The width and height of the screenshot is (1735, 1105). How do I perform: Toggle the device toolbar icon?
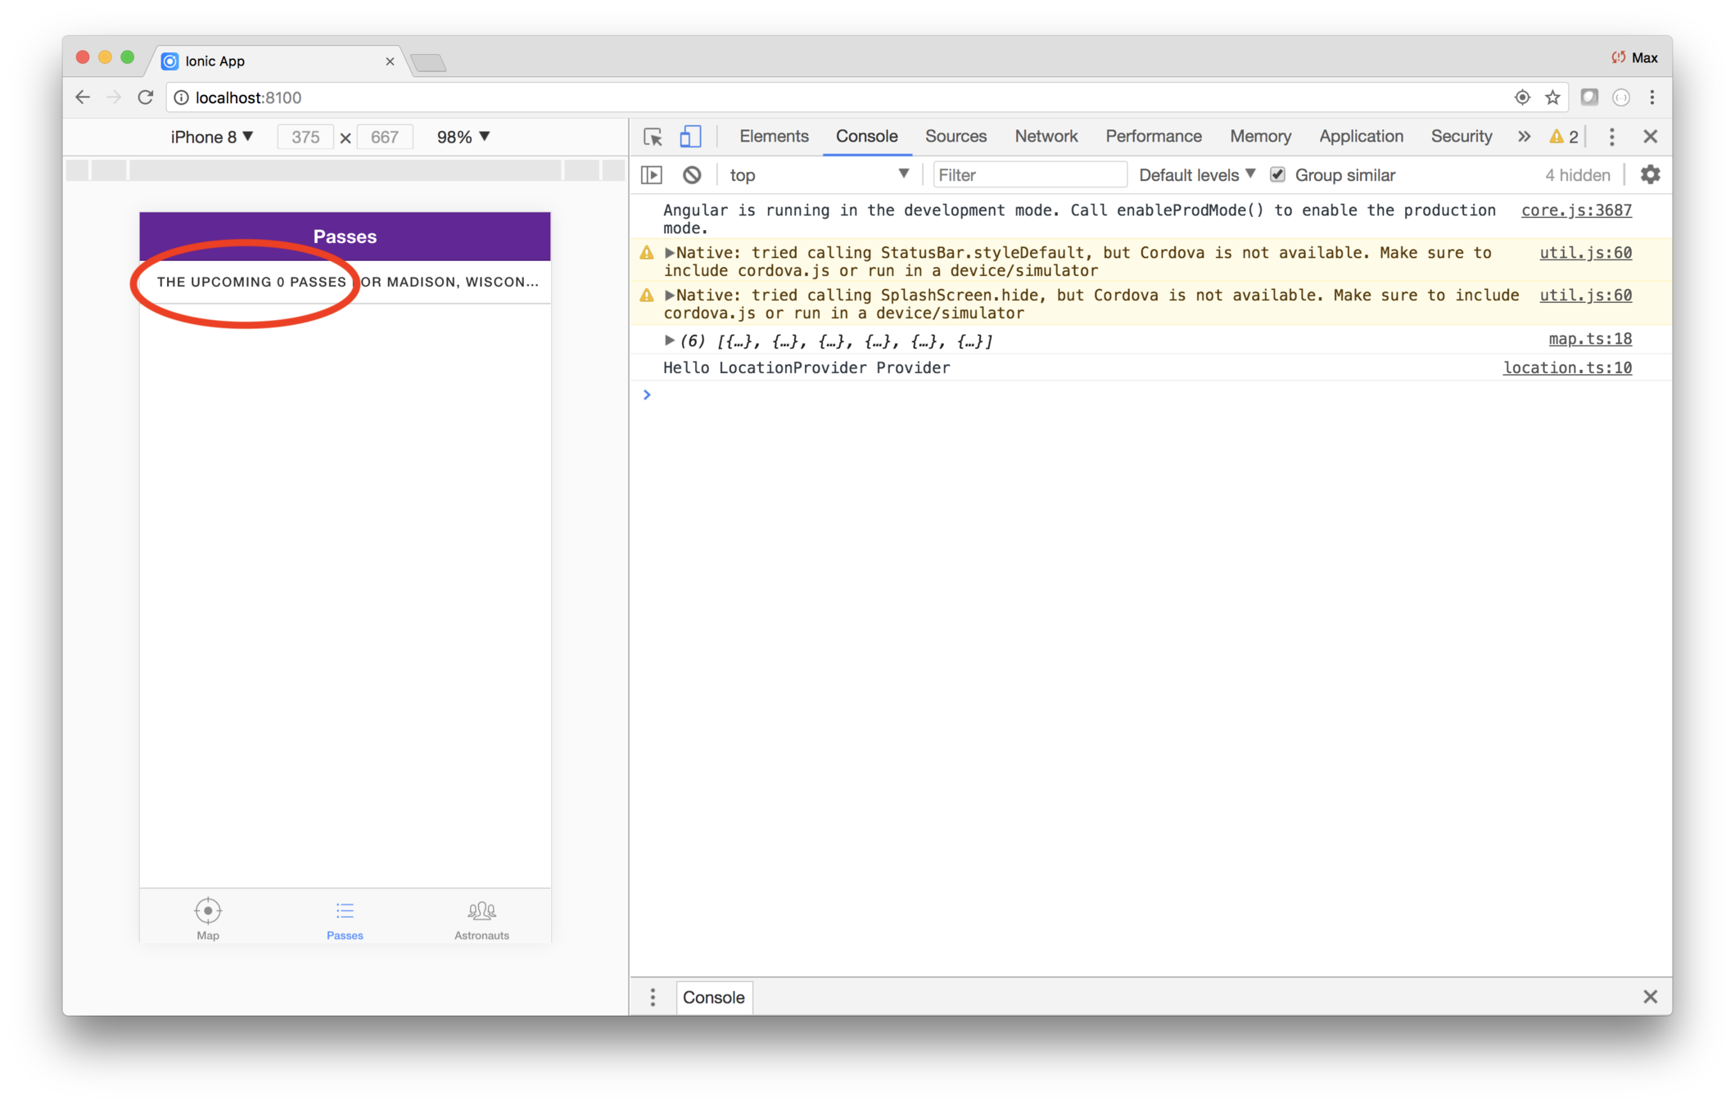[x=690, y=137]
